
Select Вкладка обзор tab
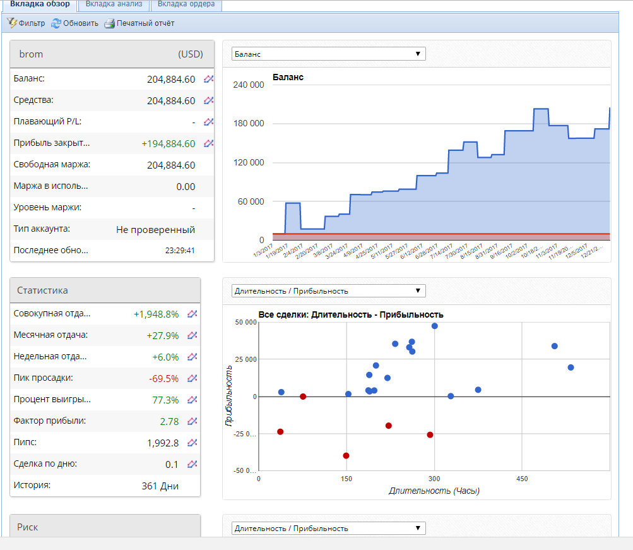click(x=40, y=4)
